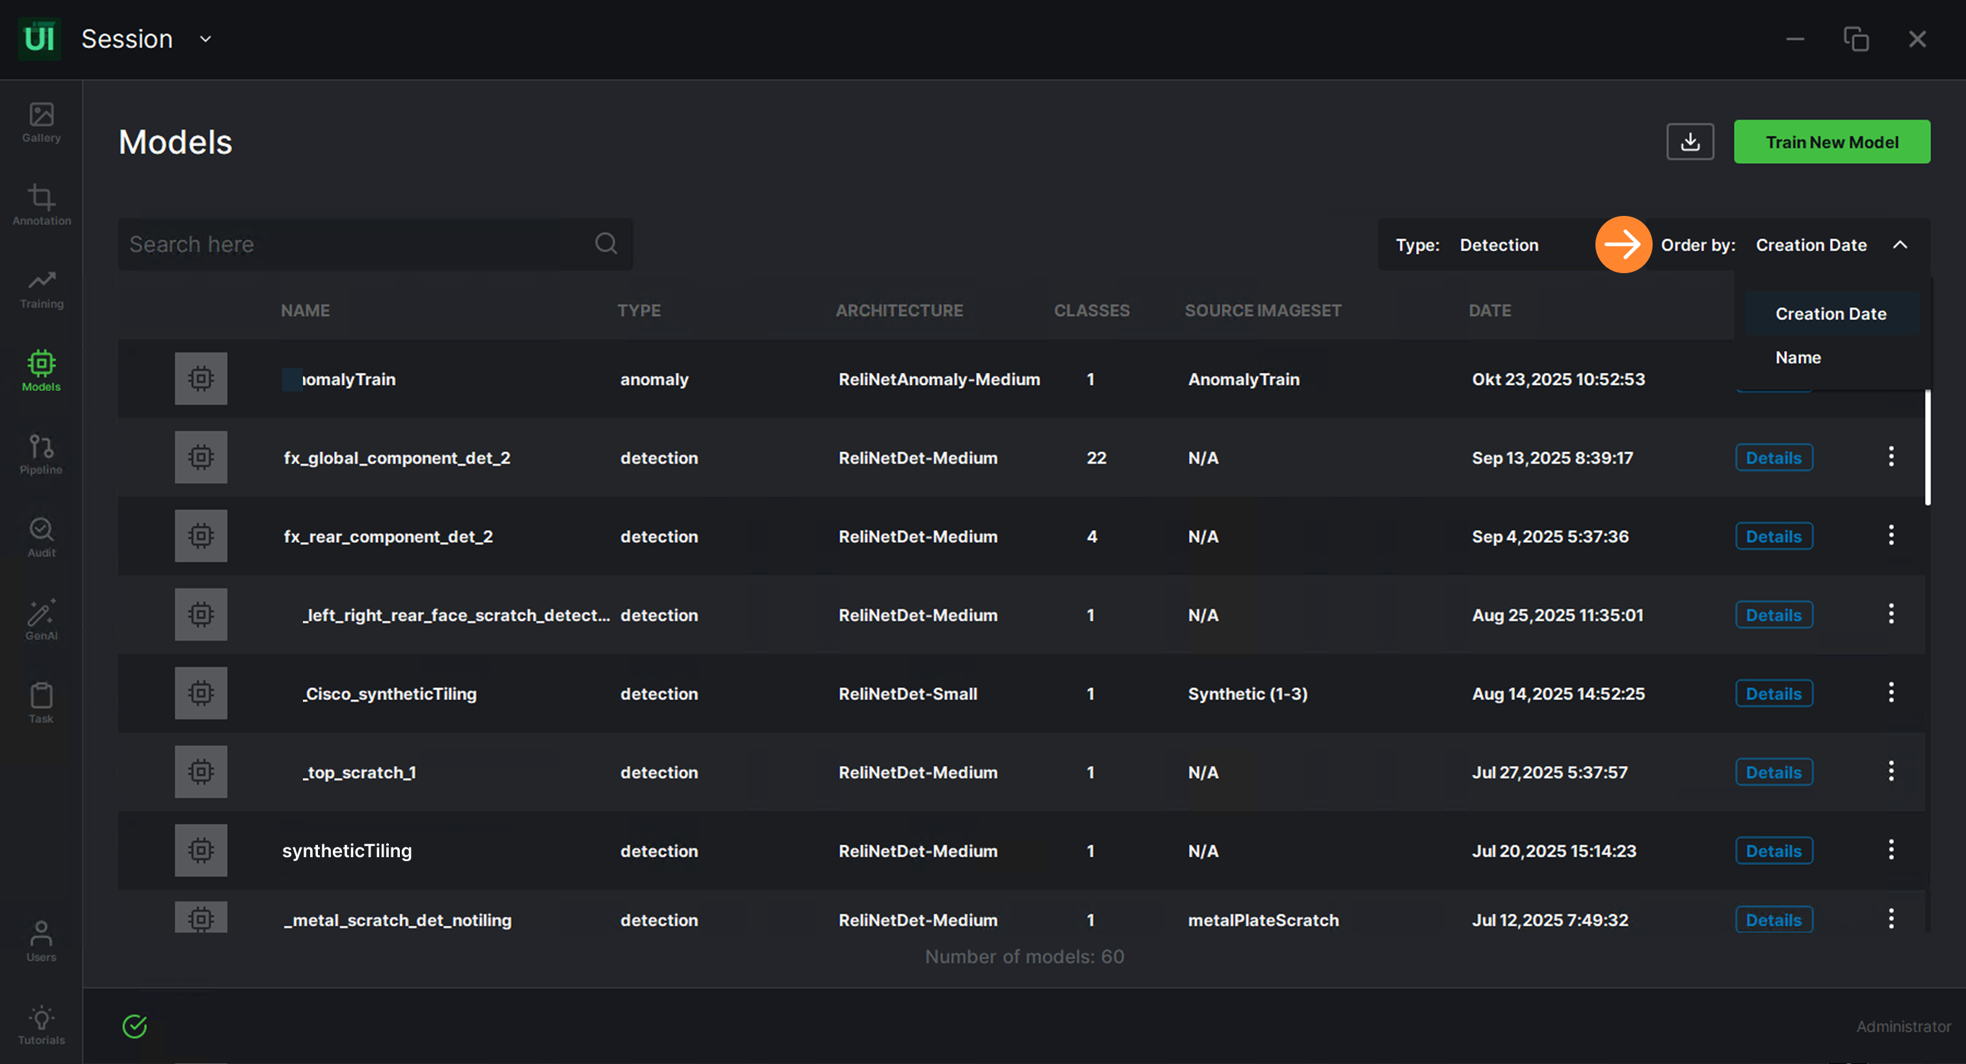The image size is (1966, 1064).
Task: Click the Search here input field
Action: point(351,245)
